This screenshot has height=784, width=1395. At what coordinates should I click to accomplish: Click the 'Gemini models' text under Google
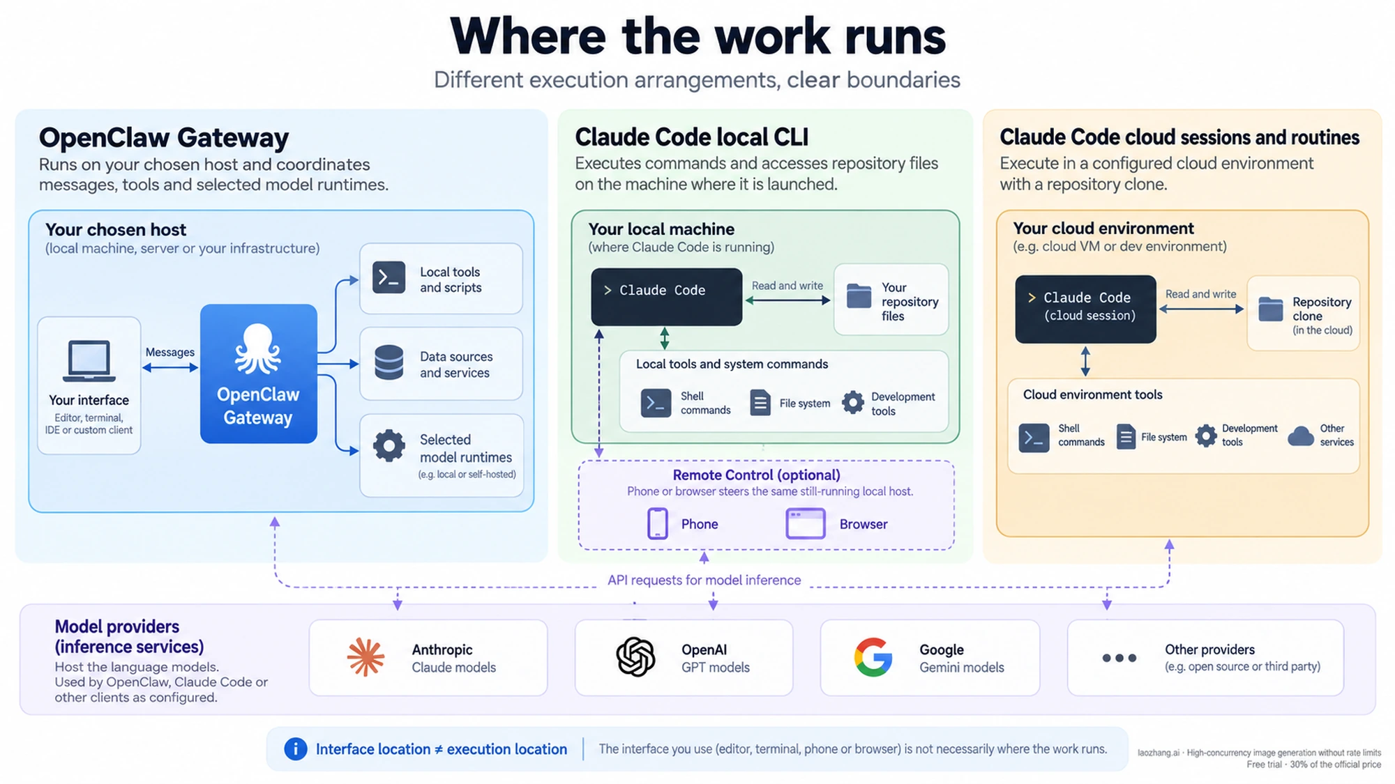coord(961,668)
